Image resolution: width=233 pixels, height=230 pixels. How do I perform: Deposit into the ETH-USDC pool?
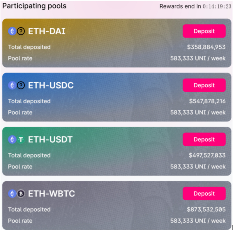click(x=204, y=85)
